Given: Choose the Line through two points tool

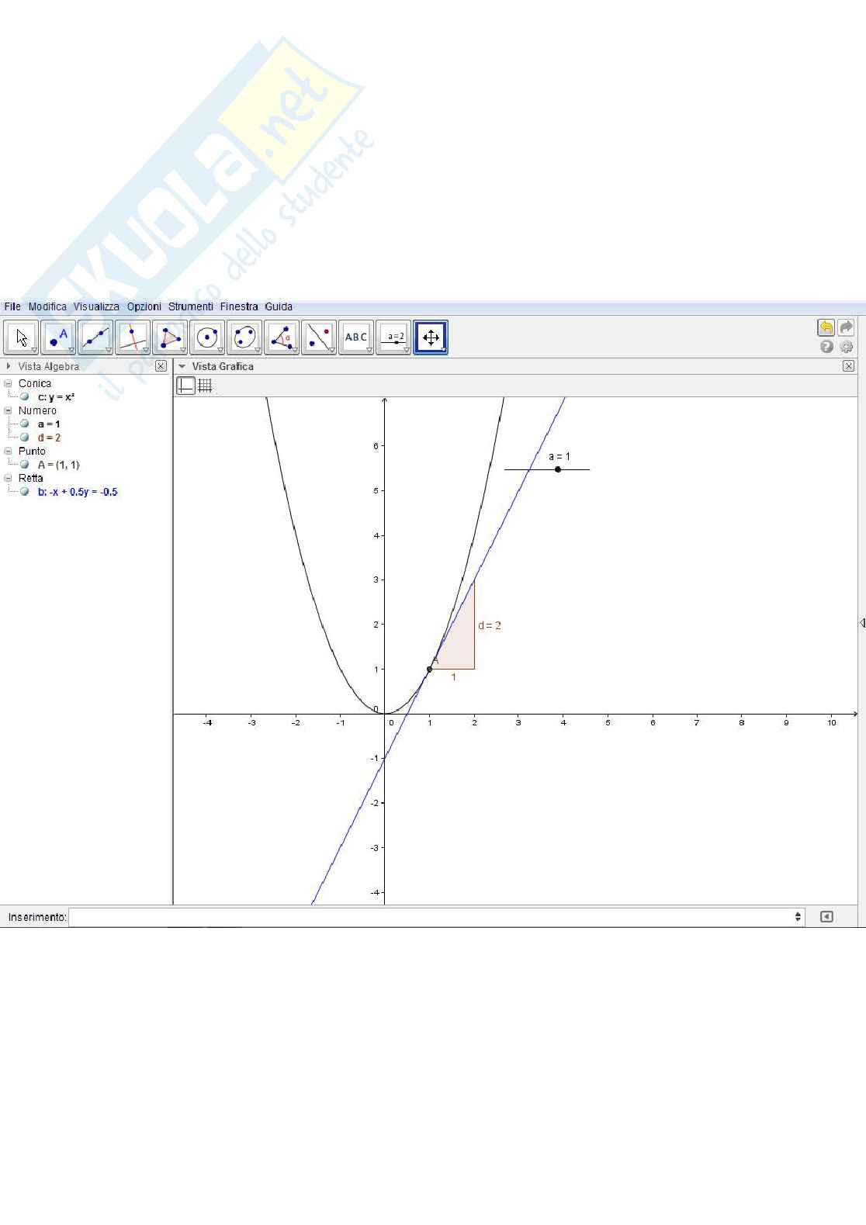Looking at the screenshot, I should pyautogui.click(x=95, y=337).
